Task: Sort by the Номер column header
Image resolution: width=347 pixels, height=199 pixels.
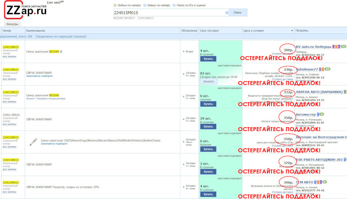Action: [x=7, y=31]
